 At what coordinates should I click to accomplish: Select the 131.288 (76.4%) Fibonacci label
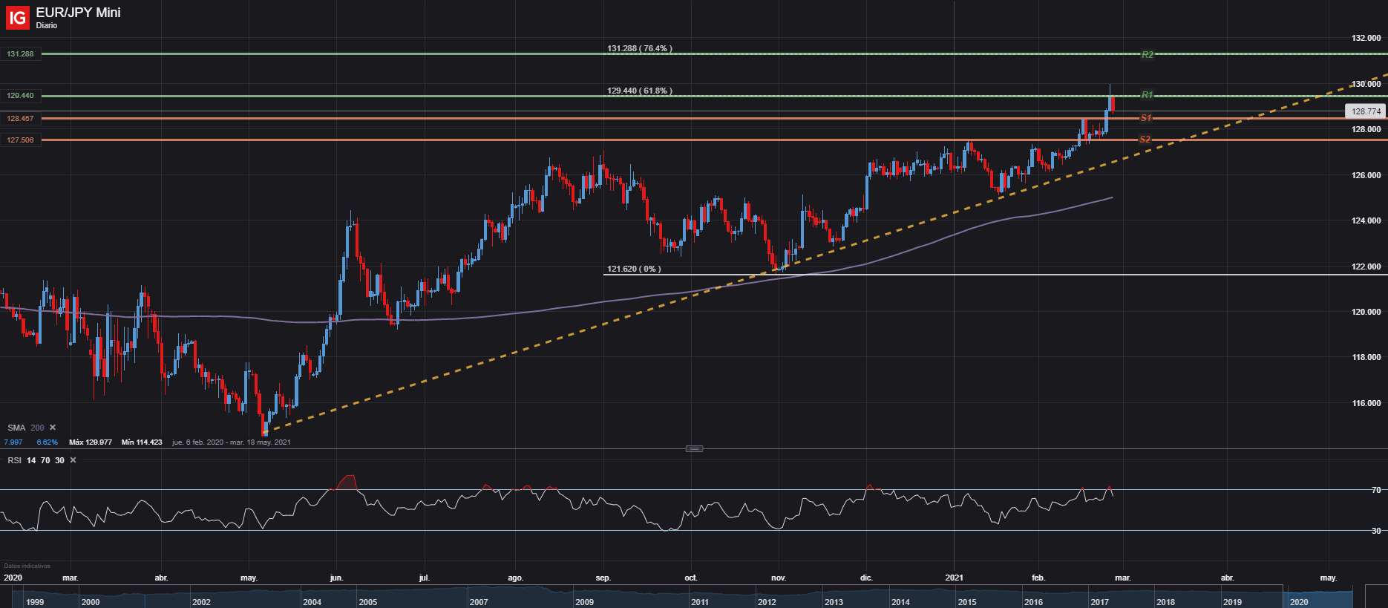click(x=640, y=48)
